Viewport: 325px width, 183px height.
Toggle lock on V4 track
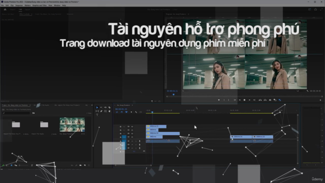click(x=120, y=127)
